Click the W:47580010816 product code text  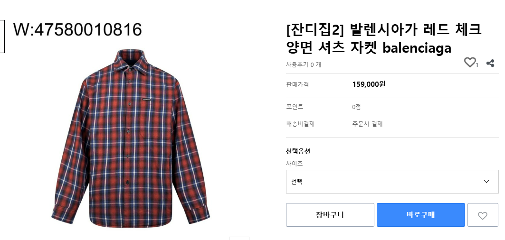(x=77, y=29)
